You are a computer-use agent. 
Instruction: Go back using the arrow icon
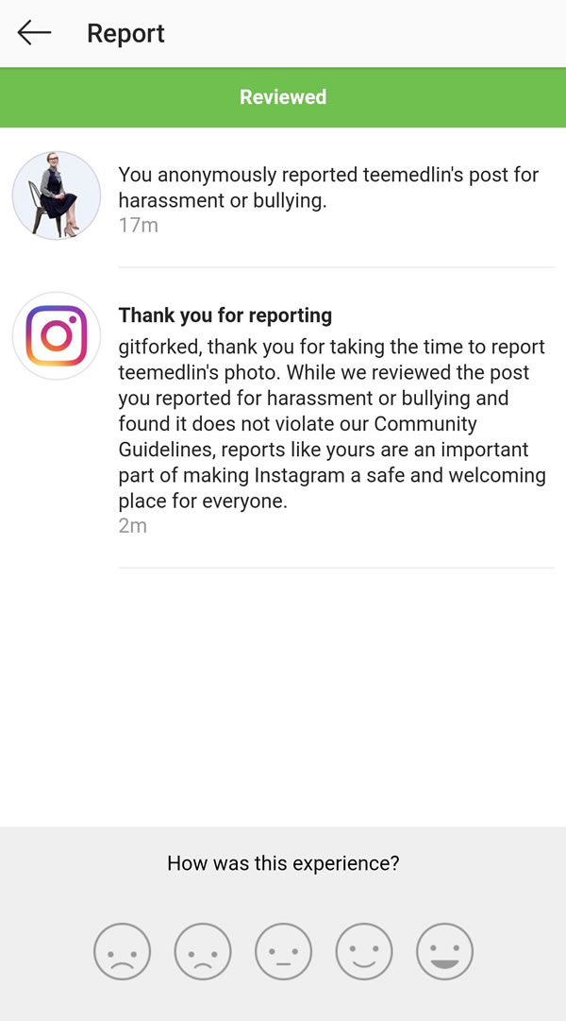point(34,33)
